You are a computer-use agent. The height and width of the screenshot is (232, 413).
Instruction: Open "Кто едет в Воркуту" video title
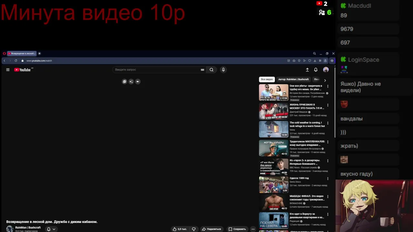click(x=307, y=216)
